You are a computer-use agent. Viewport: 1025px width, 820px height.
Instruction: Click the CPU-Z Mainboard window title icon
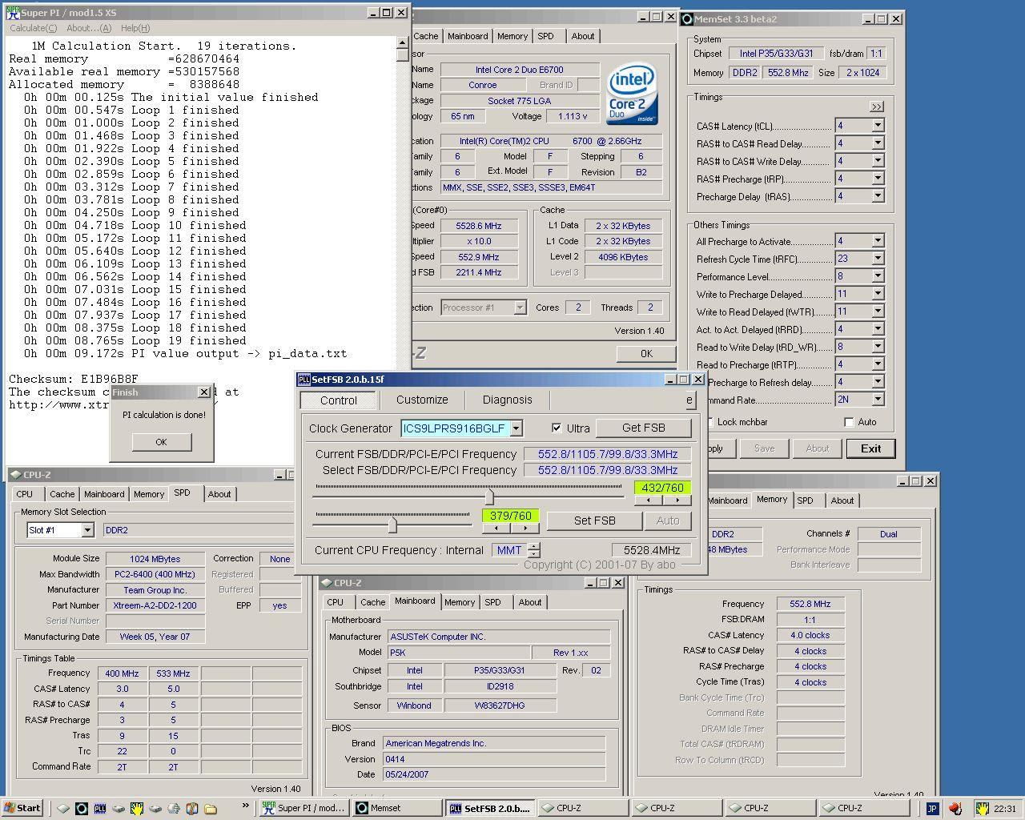326,583
